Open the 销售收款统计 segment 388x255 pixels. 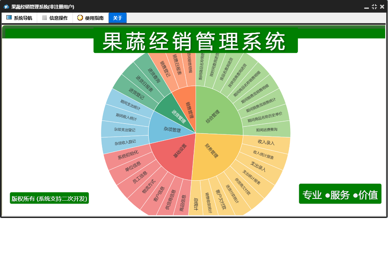pyautogui.click(x=209, y=202)
